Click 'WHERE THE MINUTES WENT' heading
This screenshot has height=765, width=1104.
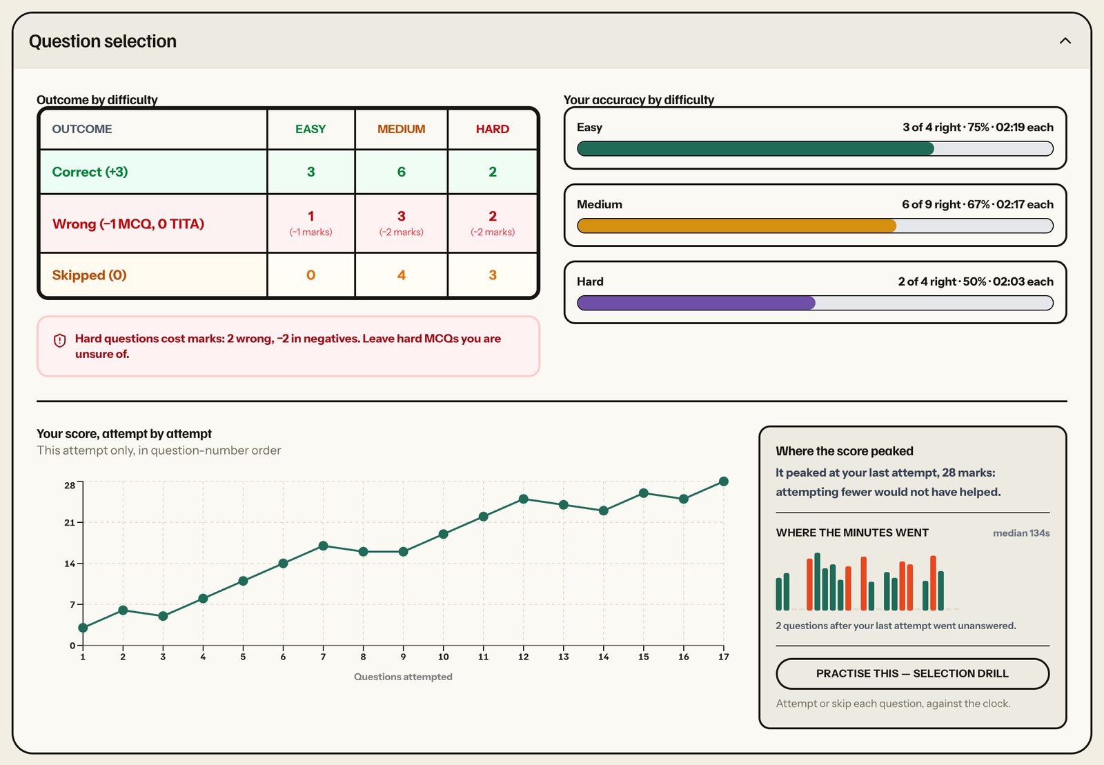point(852,533)
